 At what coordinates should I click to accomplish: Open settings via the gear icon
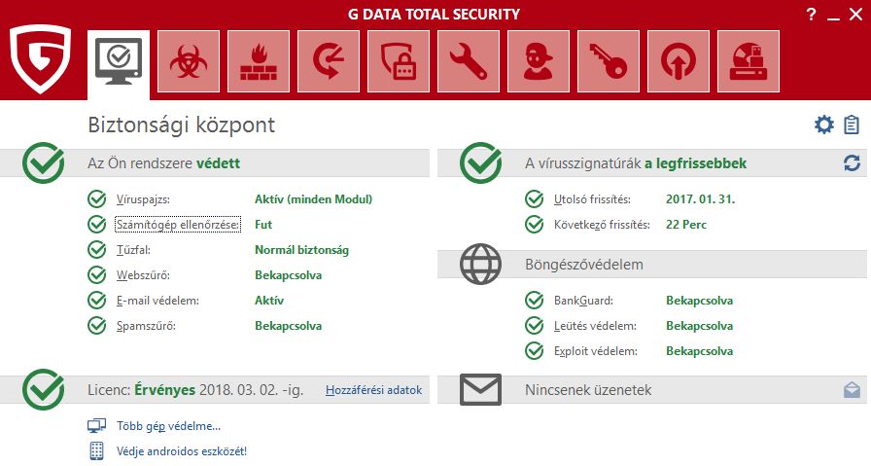(x=823, y=125)
